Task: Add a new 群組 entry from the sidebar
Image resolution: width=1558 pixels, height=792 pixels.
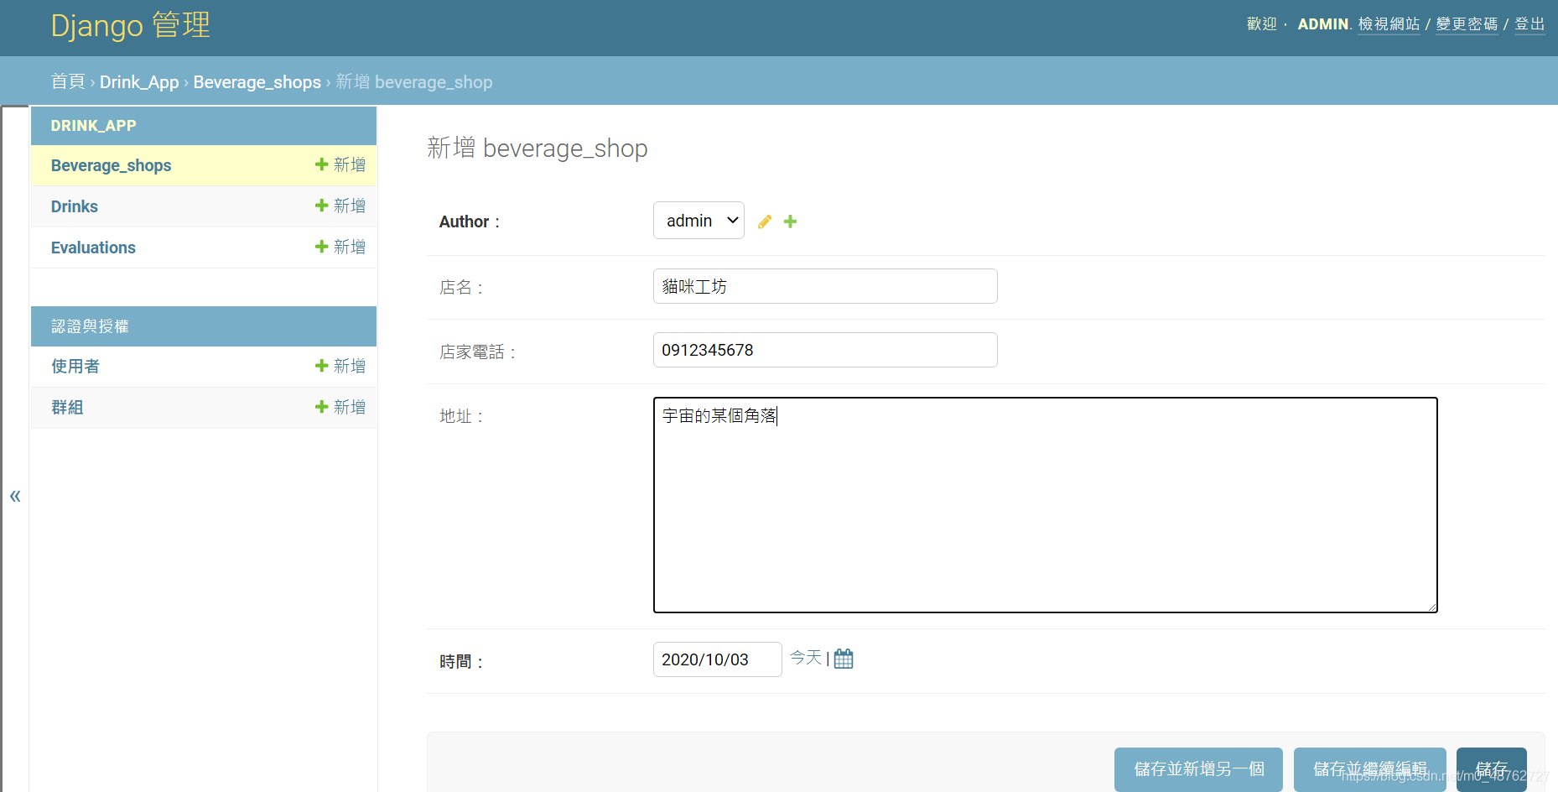Action: click(340, 407)
